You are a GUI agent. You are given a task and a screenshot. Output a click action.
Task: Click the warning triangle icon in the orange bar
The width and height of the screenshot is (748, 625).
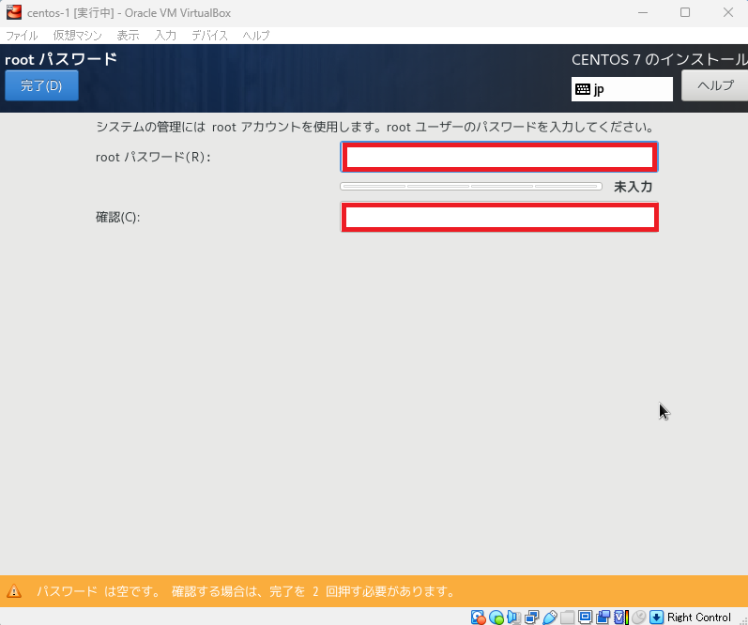click(14, 591)
